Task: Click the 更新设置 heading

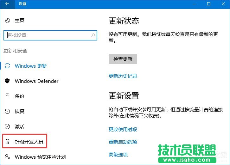Action: [124, 95]
